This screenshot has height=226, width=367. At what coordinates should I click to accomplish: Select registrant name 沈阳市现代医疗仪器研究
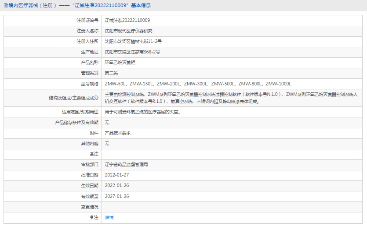[x=128, y=31]
